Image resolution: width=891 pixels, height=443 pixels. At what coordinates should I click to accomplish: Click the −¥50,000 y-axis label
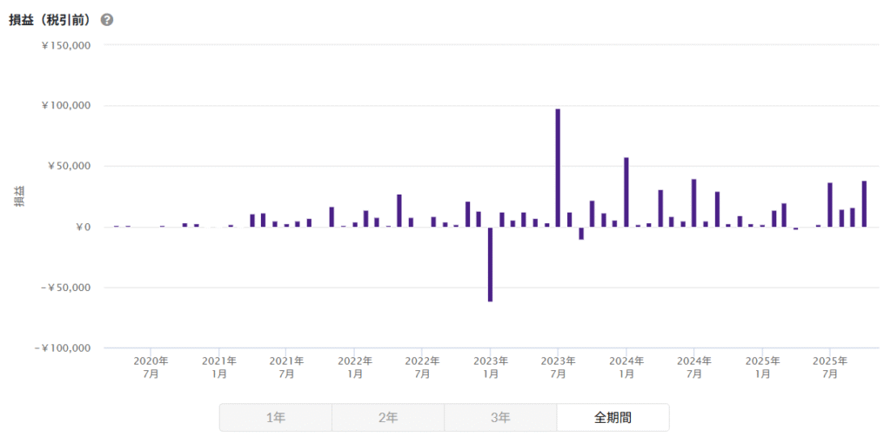click(x=64, y=288)
